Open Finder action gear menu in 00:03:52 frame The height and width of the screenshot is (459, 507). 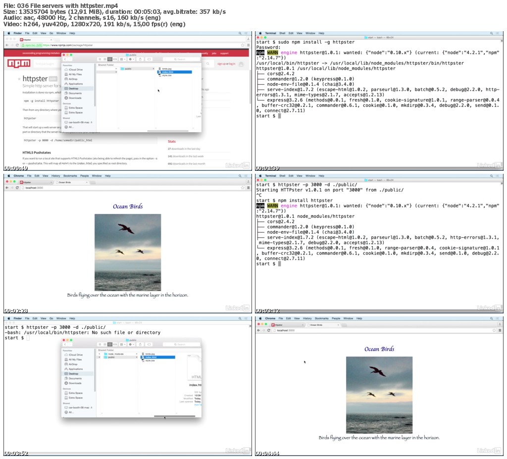[132, 345]
